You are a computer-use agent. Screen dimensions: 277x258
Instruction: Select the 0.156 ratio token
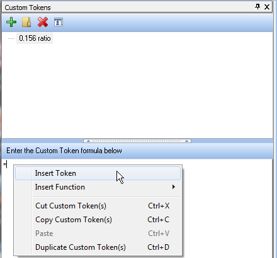coord(35,38)
